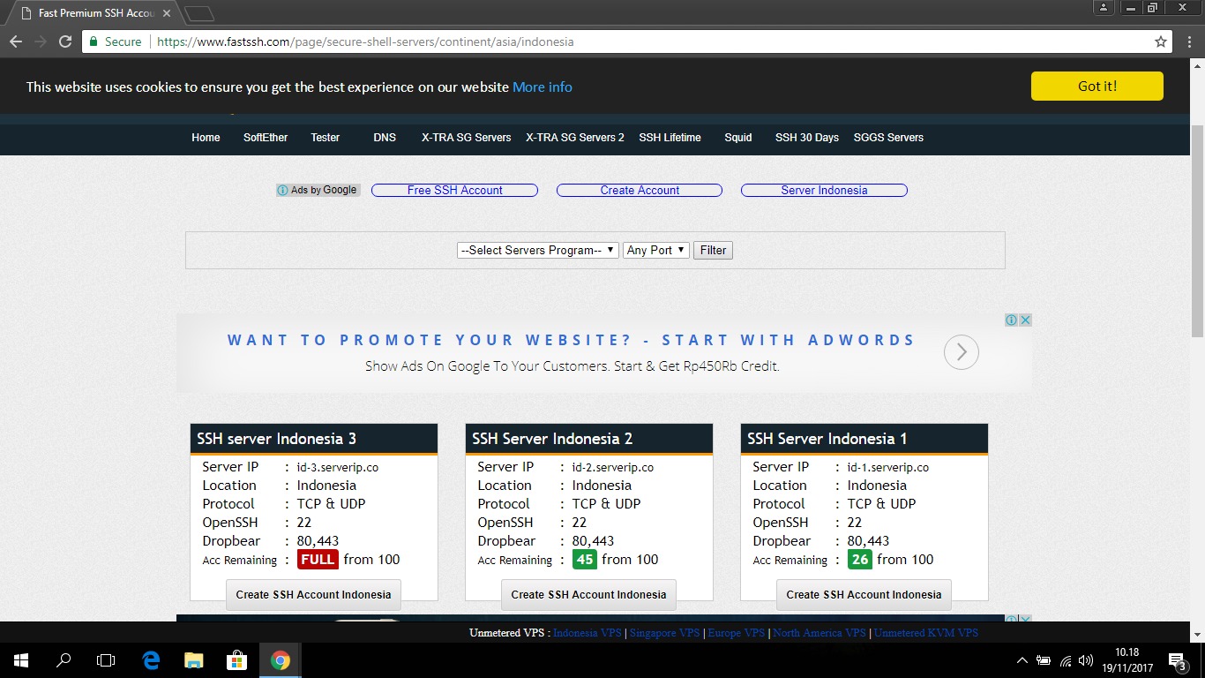Open the Chrome menu three-dots icon

[x=1188, y=41]
